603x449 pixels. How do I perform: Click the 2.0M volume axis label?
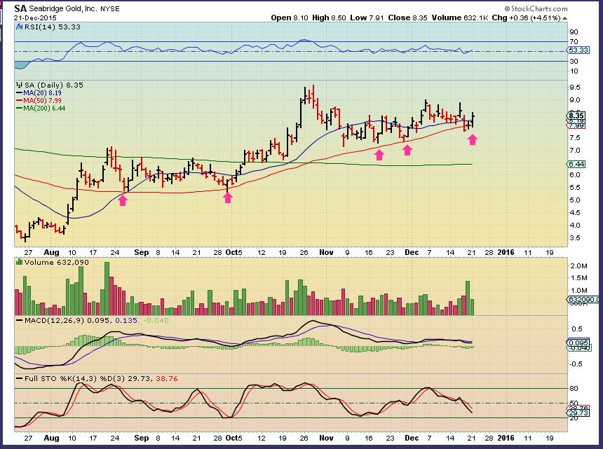point(578,265)
